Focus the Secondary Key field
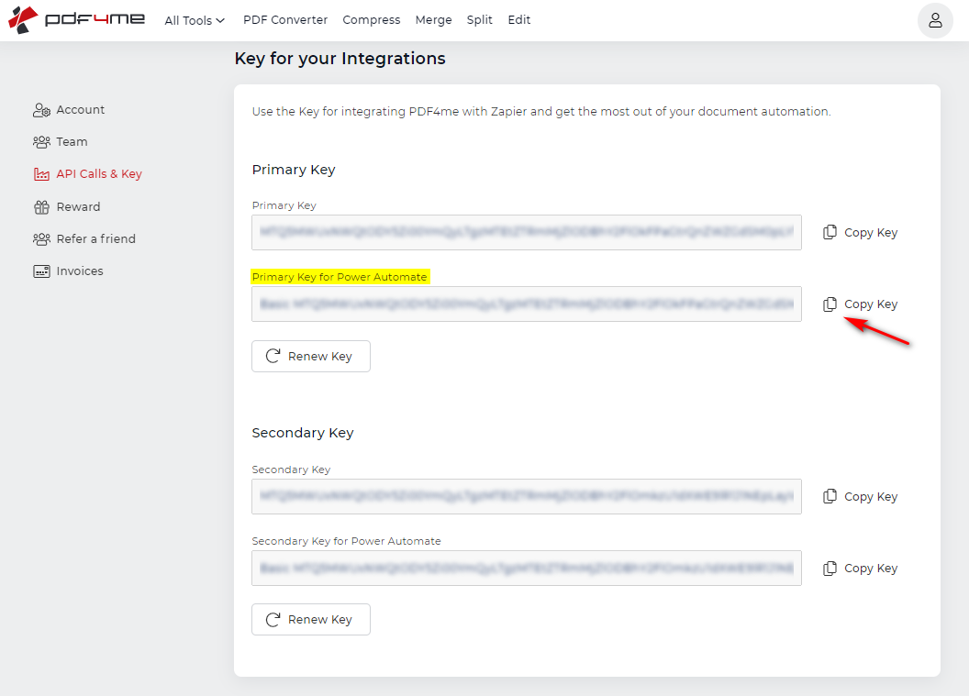This screenshot has height=696, width=969. (x=527, y=497)
